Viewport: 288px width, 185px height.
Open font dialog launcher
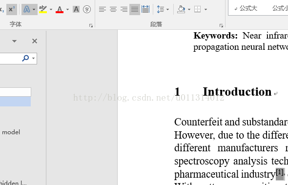(91, 26)
